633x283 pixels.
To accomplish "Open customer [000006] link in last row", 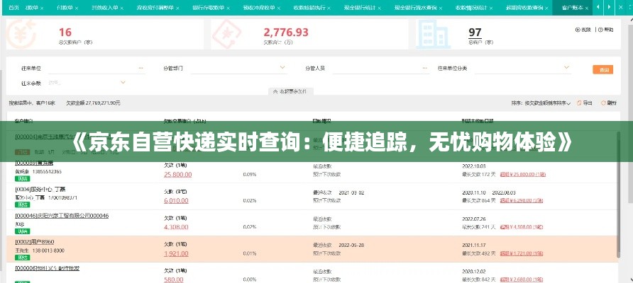I will [47, 268].
